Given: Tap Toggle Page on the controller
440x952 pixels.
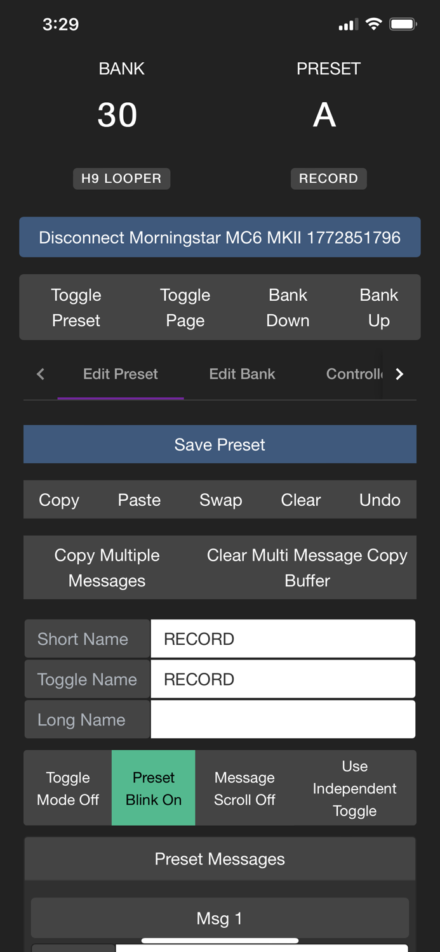Looking at the screenshot, I should point(185,307).
